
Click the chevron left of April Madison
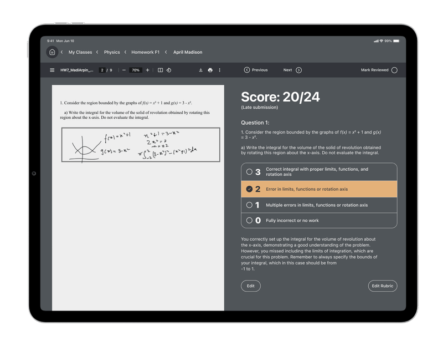(x=166, y=52)
